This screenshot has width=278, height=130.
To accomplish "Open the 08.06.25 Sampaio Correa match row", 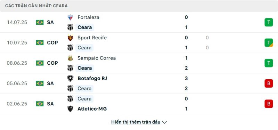I will (x=139, y=63).
